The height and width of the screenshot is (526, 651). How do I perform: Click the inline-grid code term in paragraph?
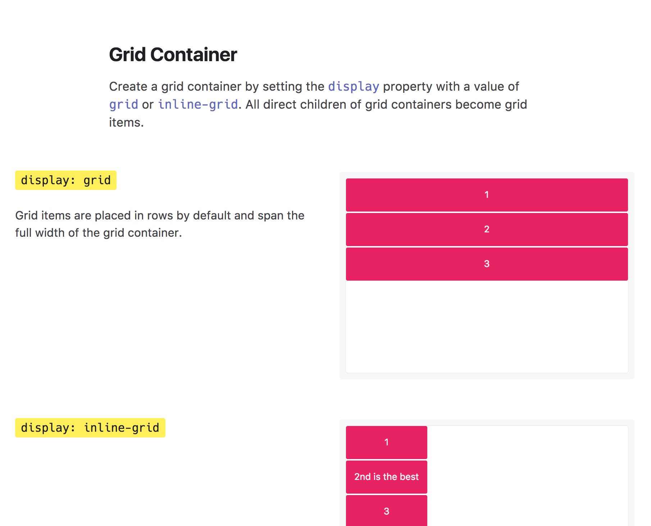coord(198,104)
